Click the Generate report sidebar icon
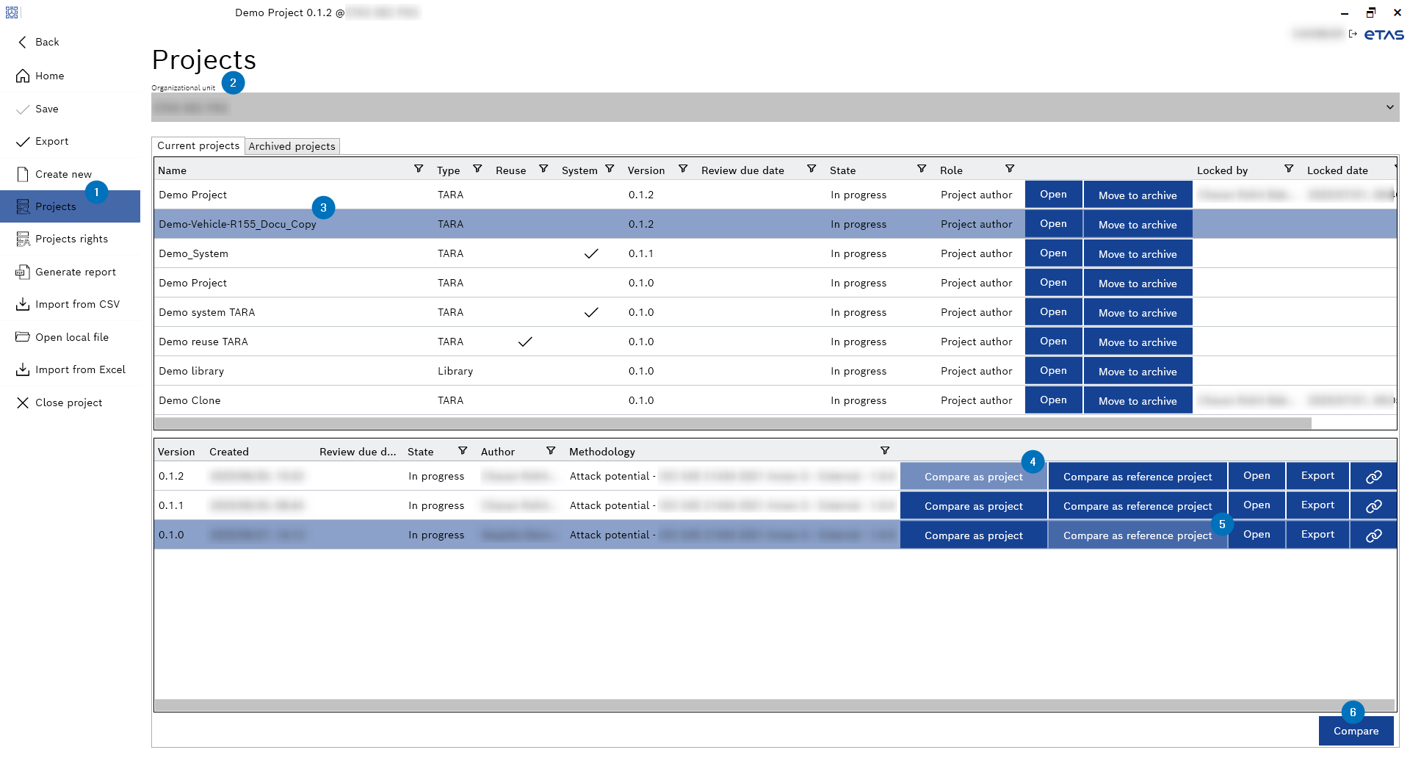 [x=23, y=272]
